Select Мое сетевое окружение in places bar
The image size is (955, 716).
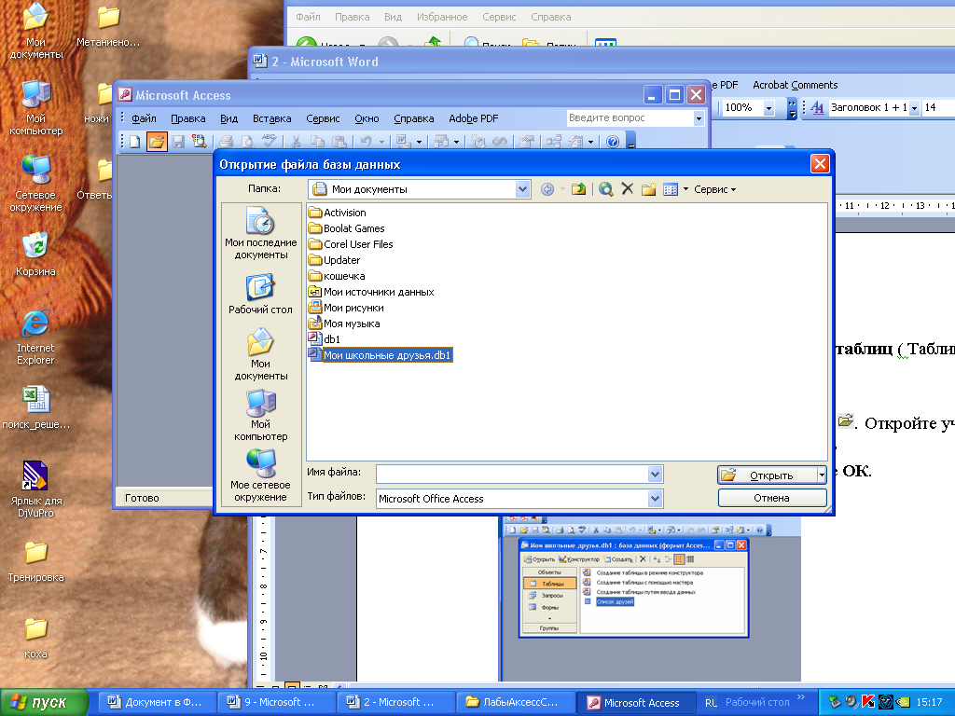click(x=261, y=475)
